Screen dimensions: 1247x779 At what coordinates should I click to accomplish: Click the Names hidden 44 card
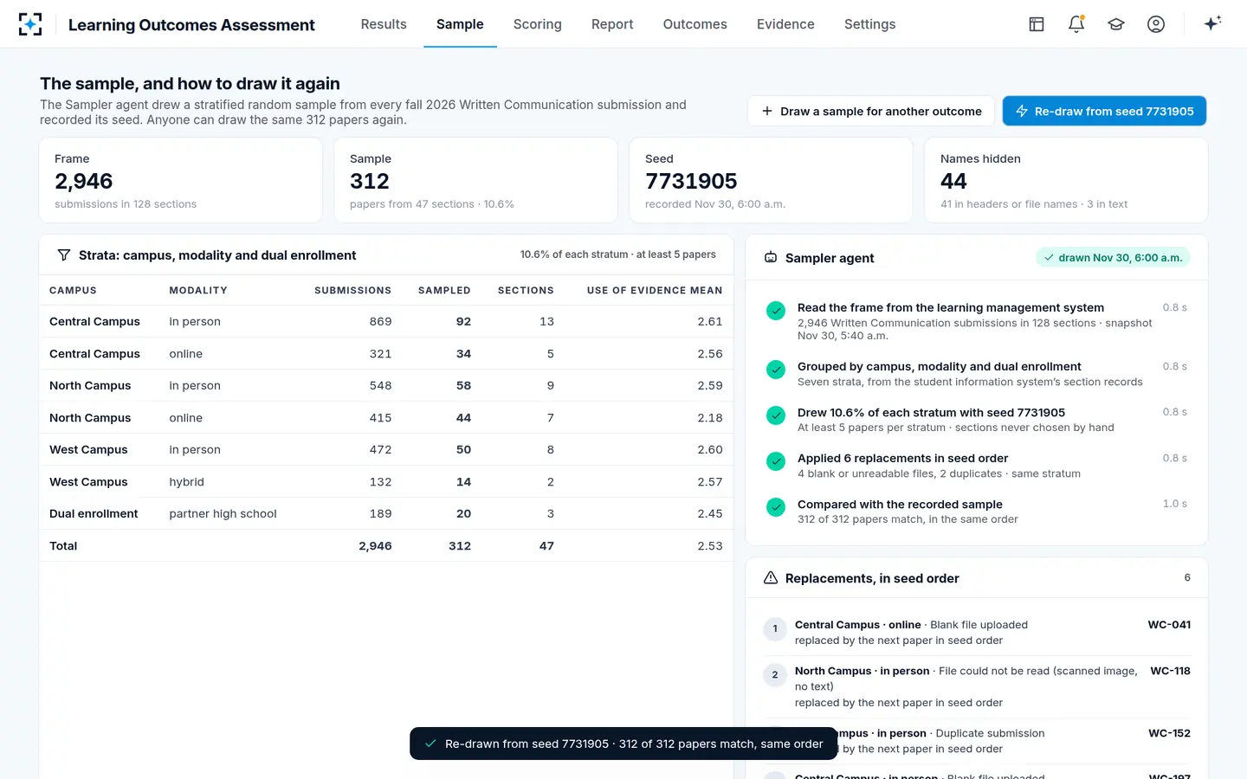pos(1066,180)
